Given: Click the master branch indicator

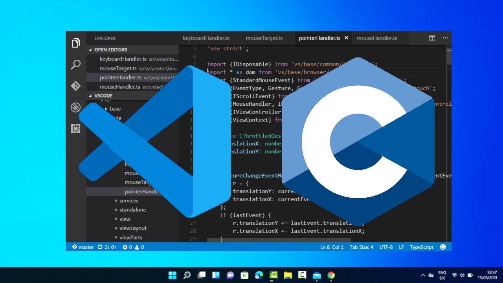Looking at the screenshot, I should 83,247.
